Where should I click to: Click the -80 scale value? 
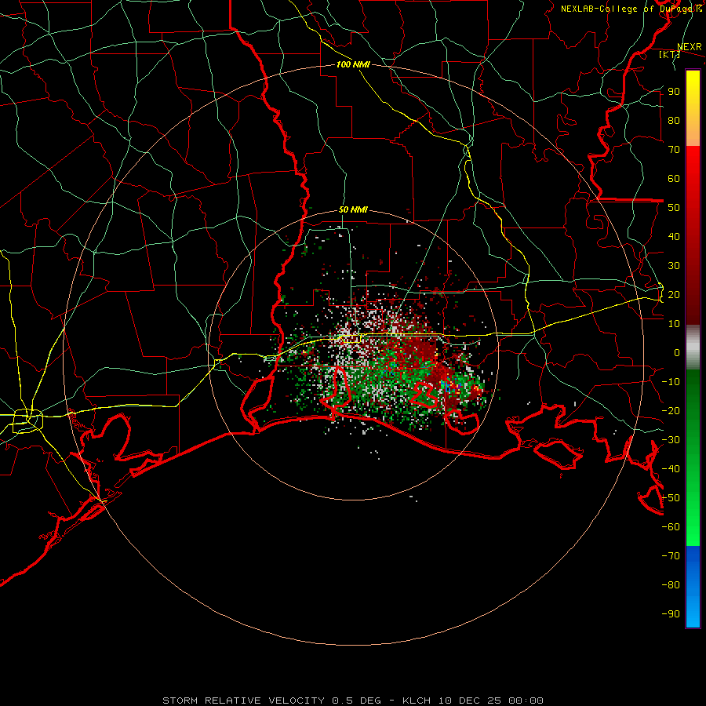point(671,585)
